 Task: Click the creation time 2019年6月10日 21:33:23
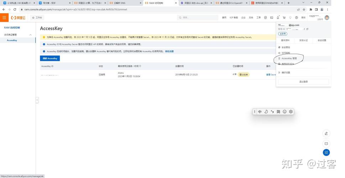[x=186, y=75]
